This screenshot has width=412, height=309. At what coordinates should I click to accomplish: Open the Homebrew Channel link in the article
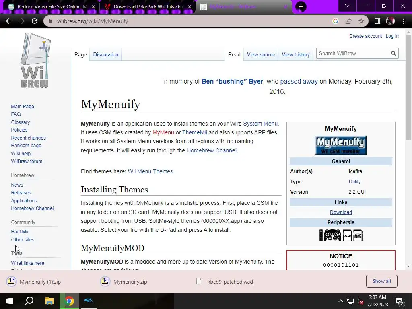(x=212, y=150)
